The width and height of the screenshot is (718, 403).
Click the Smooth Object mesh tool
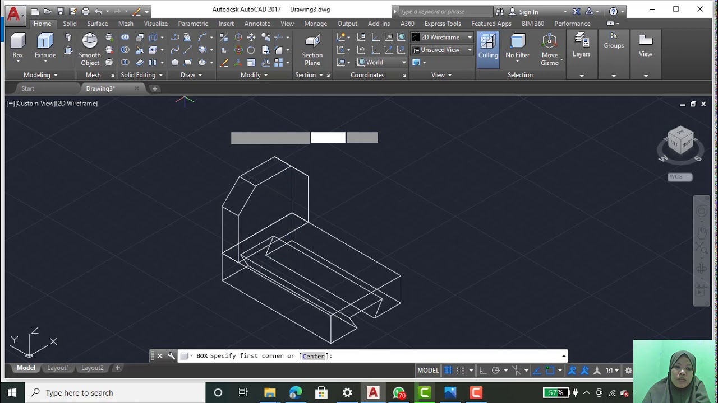(90, 50)
